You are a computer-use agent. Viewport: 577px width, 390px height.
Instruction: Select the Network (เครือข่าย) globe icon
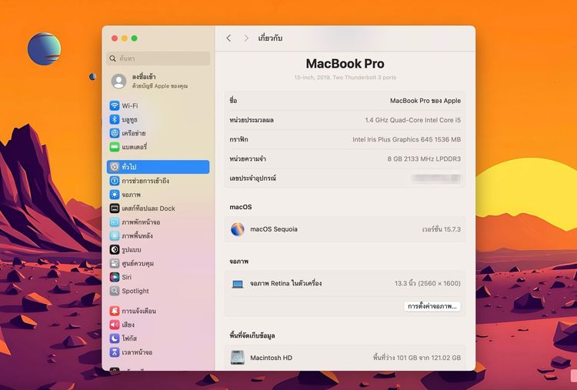pyautogui.click(x=115, y=133)
